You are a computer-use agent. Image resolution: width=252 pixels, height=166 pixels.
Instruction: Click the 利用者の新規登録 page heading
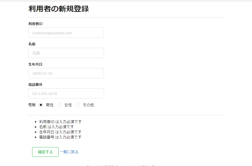[59, 9]
